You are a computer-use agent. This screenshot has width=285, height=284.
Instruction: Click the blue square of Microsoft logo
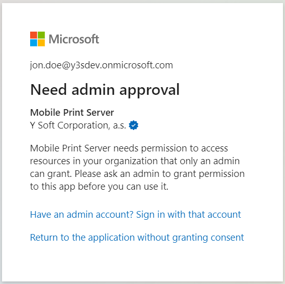(x=34, y=43)
